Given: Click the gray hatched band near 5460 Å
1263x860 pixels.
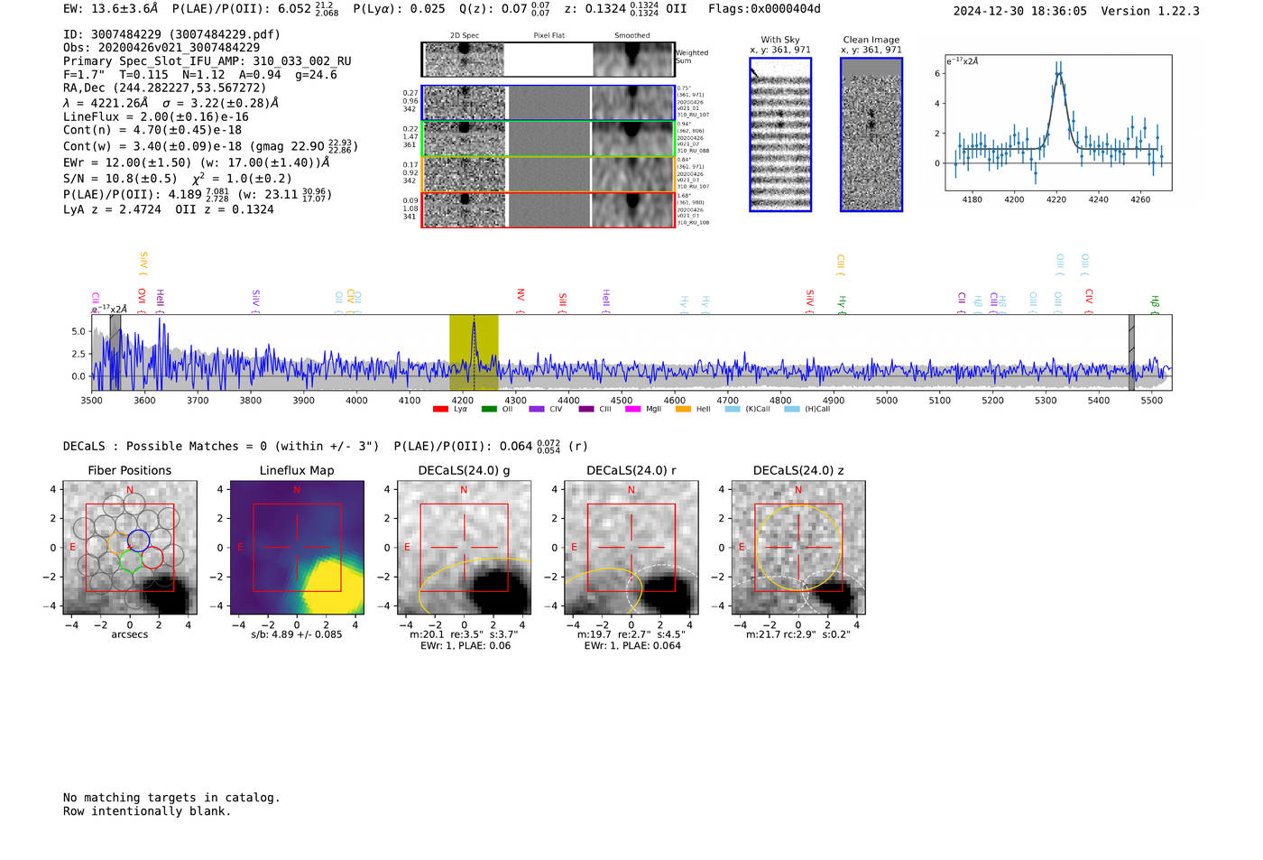Looking at the screenshot, I should [x=1131, y=352].
